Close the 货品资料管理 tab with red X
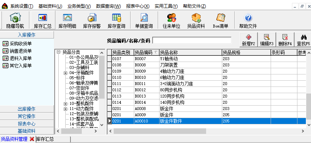Screen dimensions: 311x143 tap(32, 139)
